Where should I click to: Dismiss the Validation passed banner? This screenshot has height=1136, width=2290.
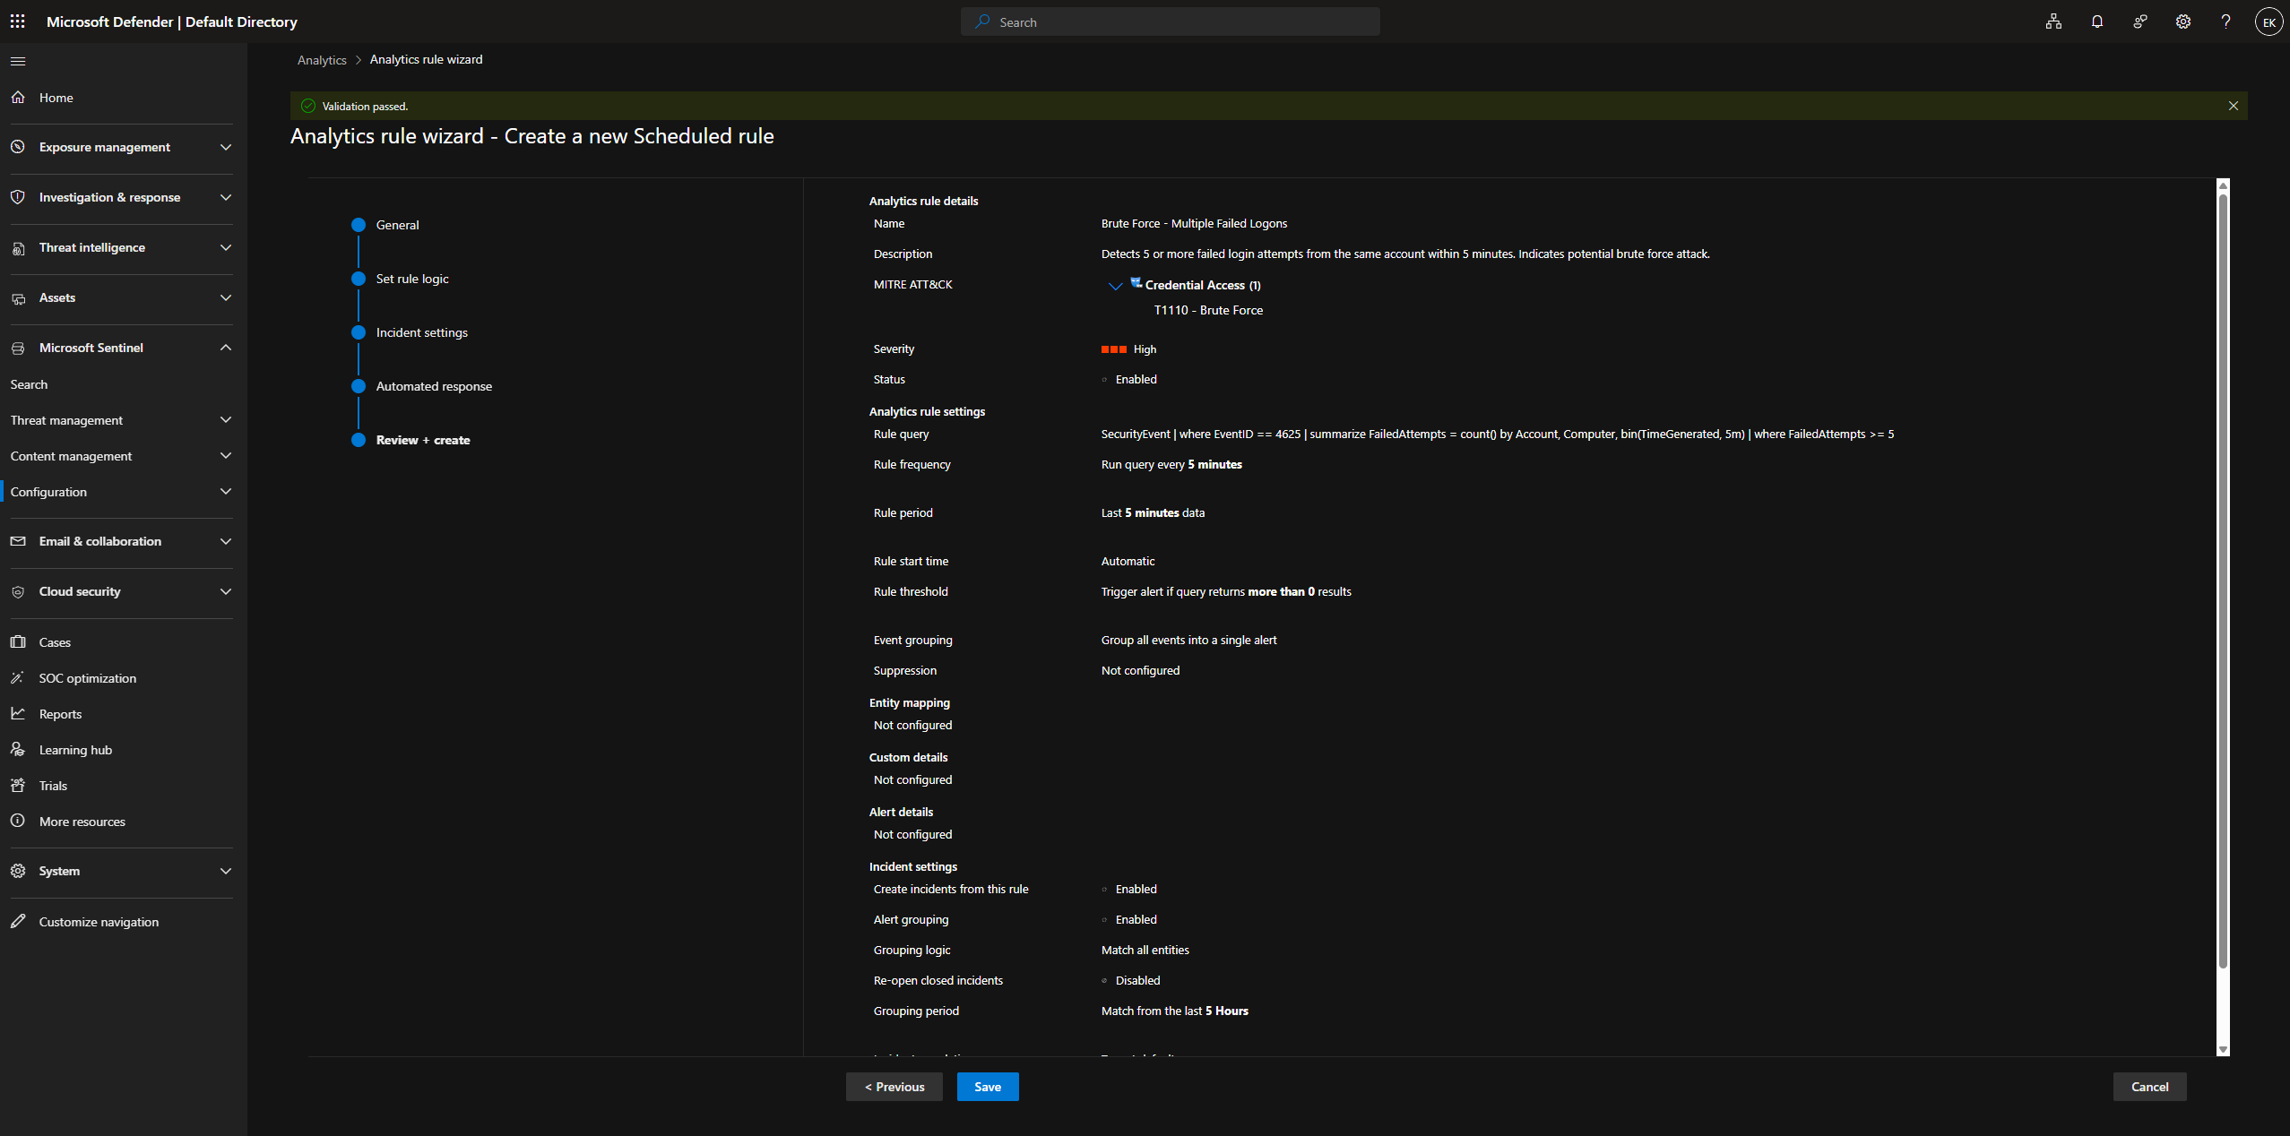tap(2233, 106)
